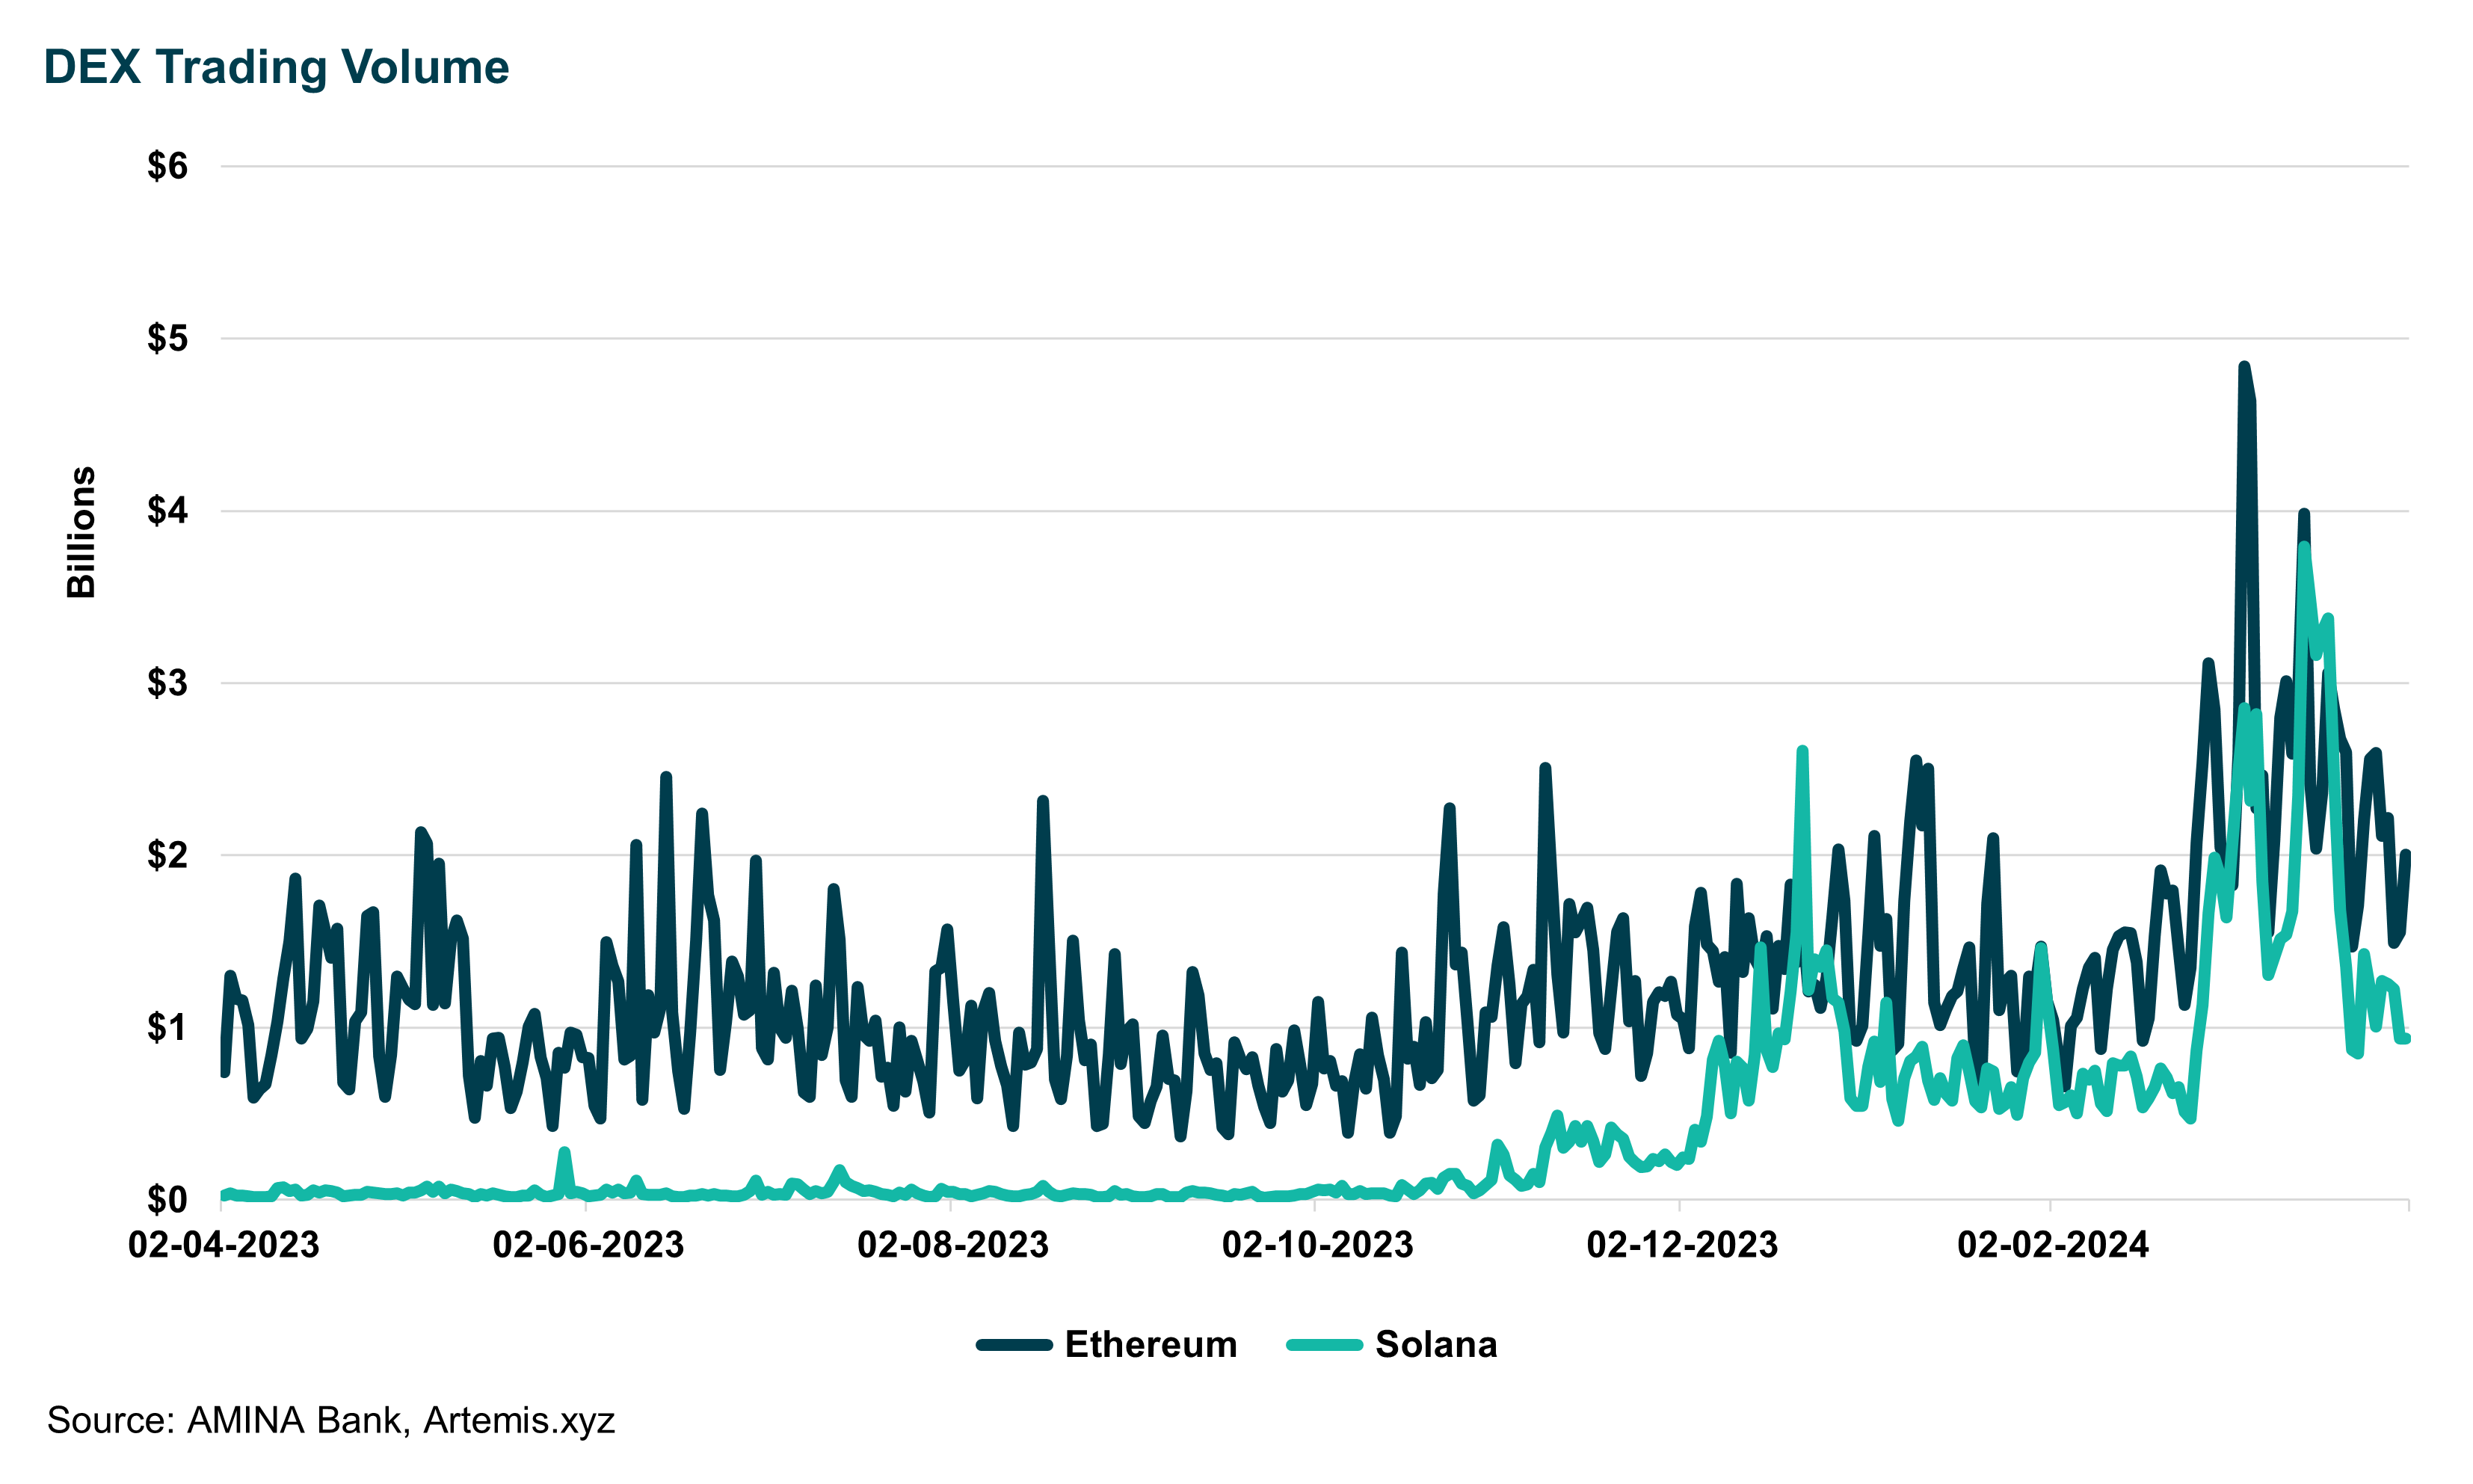Click the 02-10-2023 x-axis date label
The width and height of the screenshot is (2473, 1484).
(x=1317, y=1245)
